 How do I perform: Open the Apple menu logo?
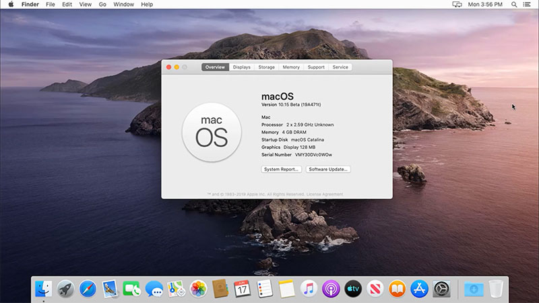tap(11, 5)
